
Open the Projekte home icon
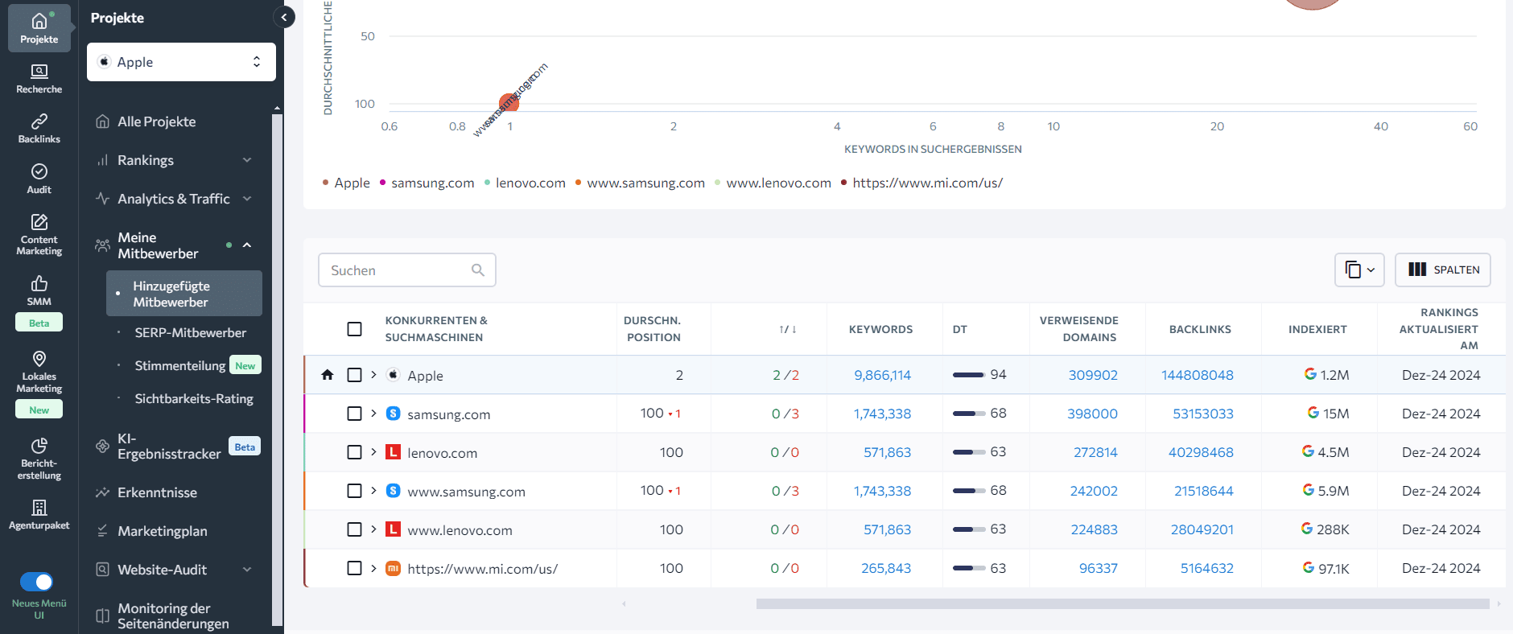pos(39,22)
